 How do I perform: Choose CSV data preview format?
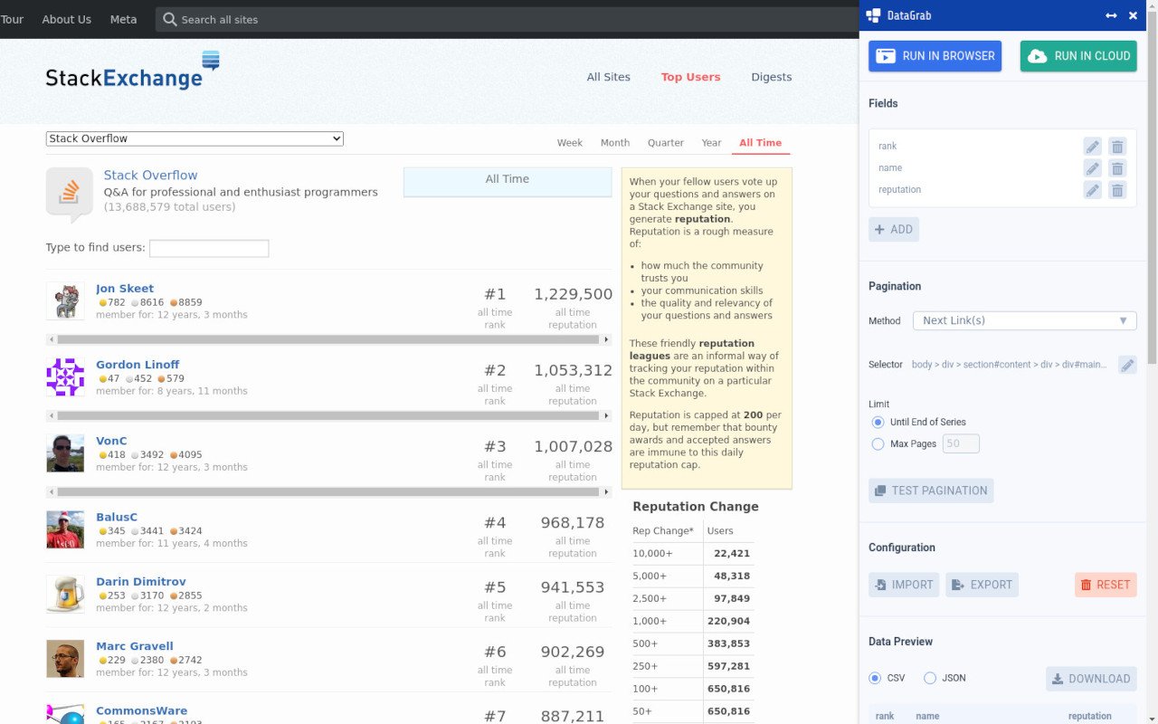[875, 678]
